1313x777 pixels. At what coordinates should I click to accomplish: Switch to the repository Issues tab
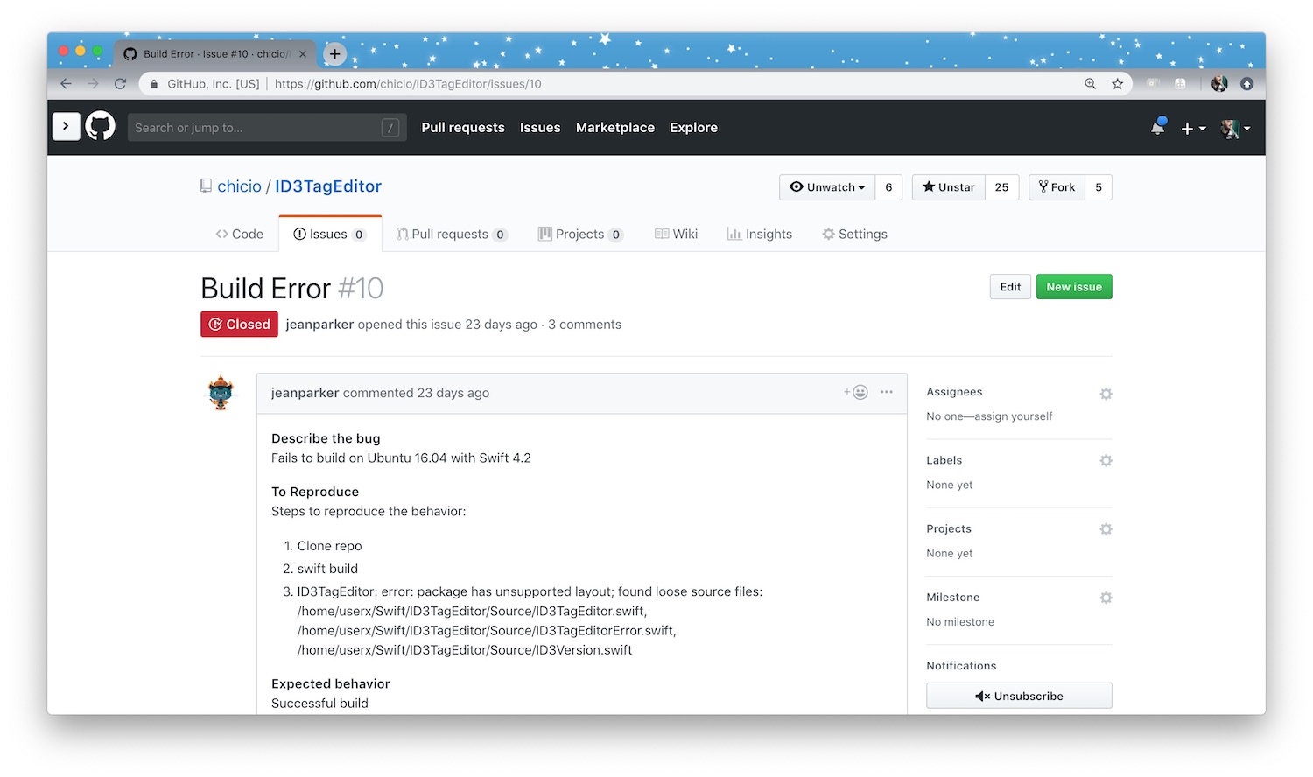pyautogui.click(x=330, y=234)
